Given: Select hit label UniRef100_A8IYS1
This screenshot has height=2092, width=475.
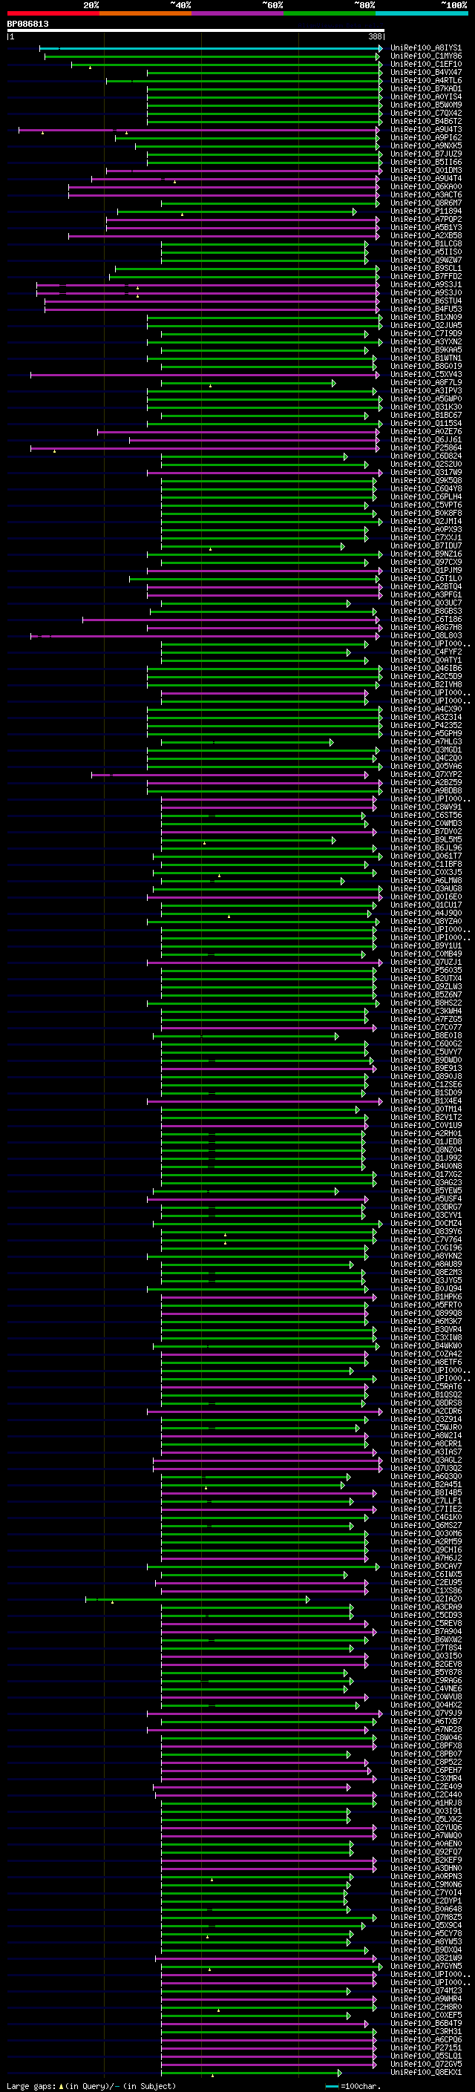Looking at the screenshot, I should (425, 48).
